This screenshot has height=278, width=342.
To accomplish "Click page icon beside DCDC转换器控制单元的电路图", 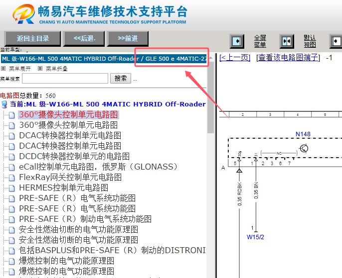I will (12, 157).
